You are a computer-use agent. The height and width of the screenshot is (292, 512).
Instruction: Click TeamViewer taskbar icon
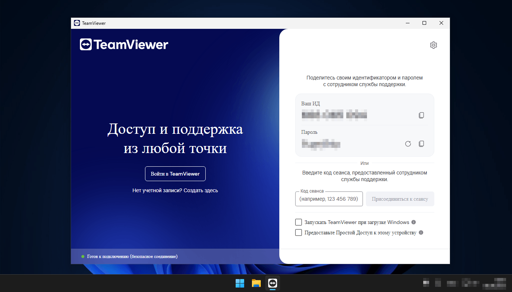273,283
